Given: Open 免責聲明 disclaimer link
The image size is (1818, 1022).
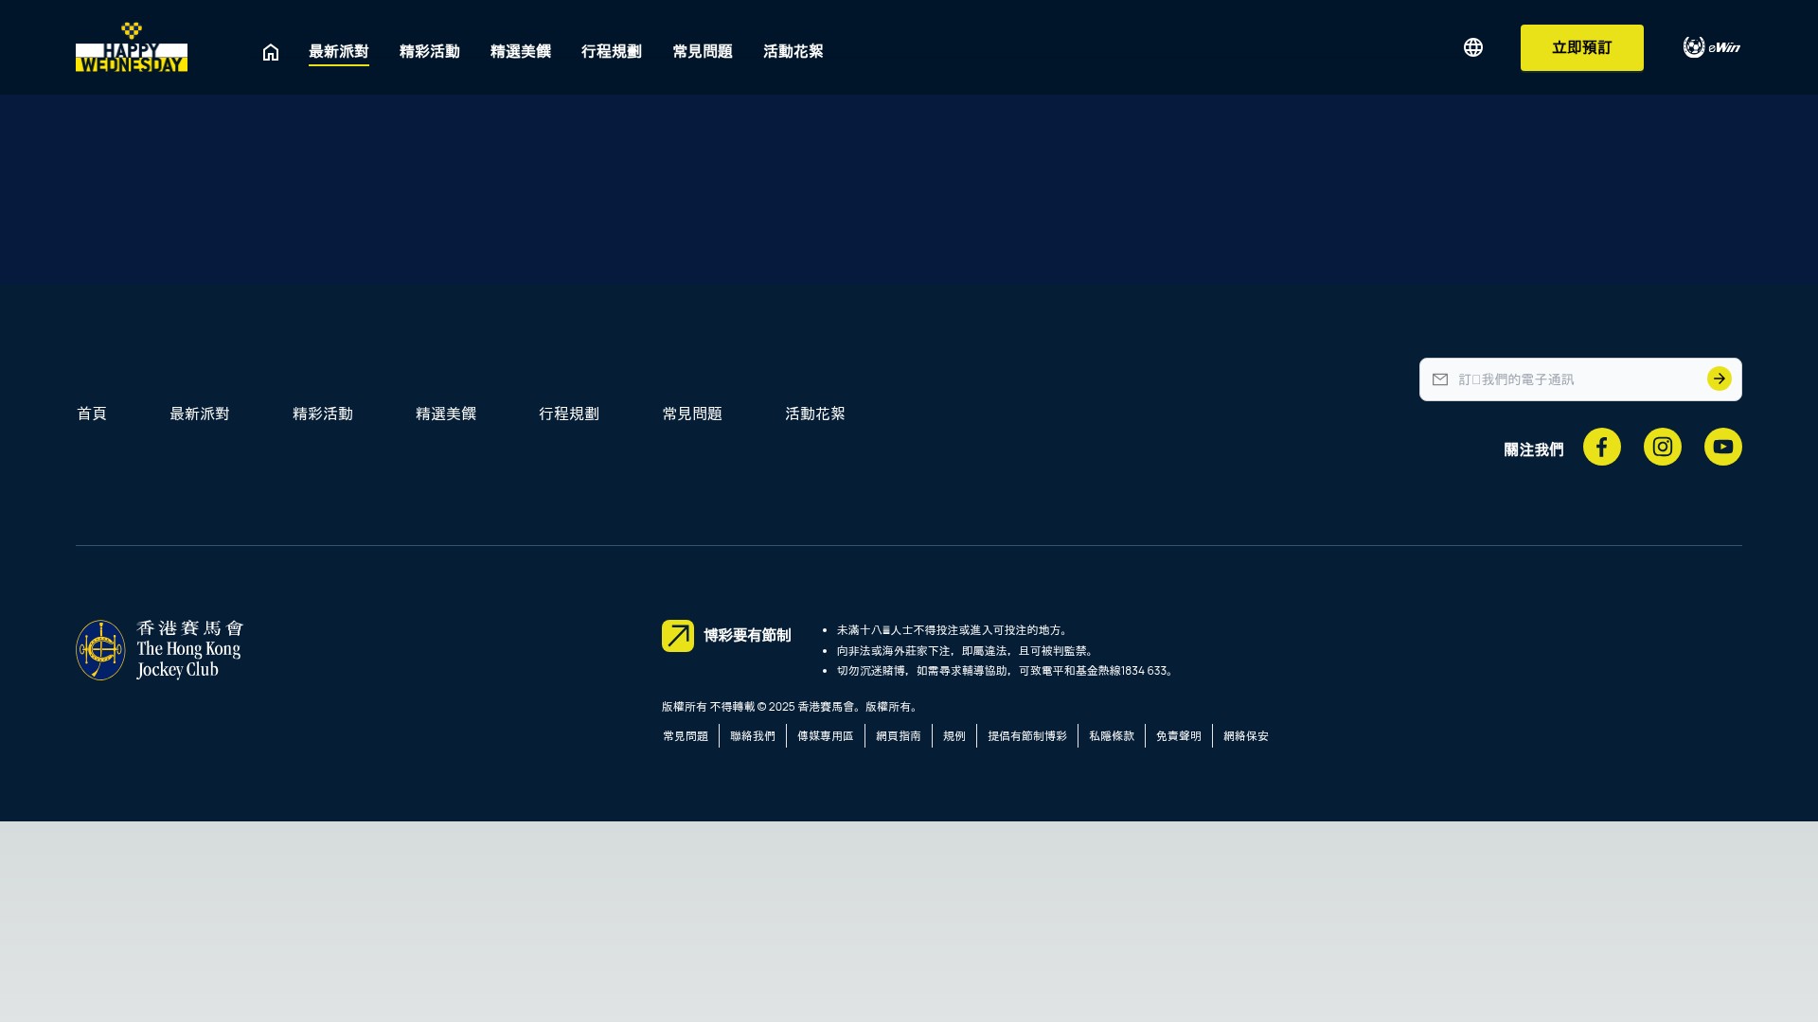Looking at the screenshot, I should tap(1179, 736).
